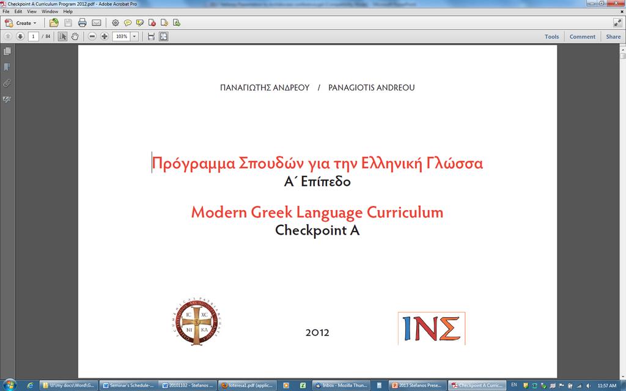Show Signatures sidebar panel
The height and width of the screenshot is (391, 626).
click(7, 99)
